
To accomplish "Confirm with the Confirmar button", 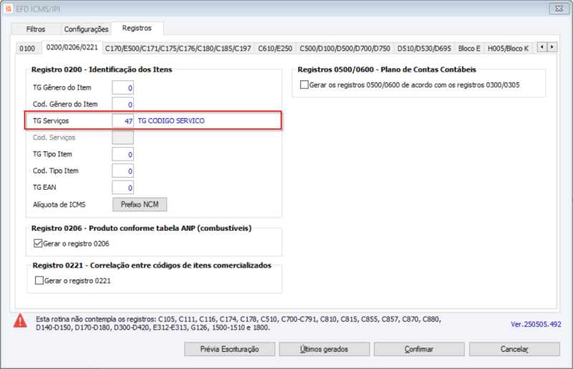I will [x=419, y=349].
